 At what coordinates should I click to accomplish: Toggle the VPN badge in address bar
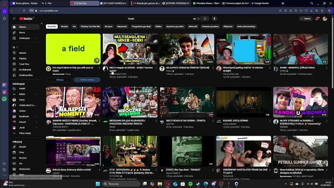pyautogui.click(x=32, y=11)
